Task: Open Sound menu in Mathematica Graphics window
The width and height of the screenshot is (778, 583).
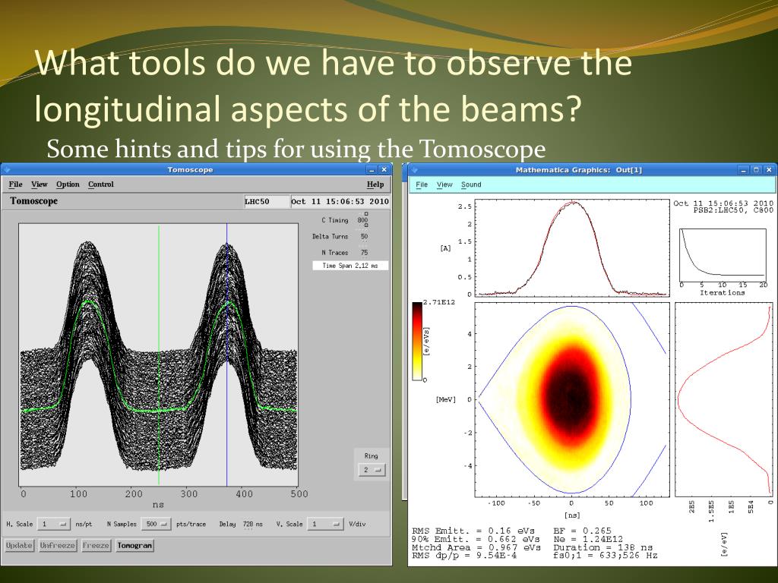Action: click(471, 184)
